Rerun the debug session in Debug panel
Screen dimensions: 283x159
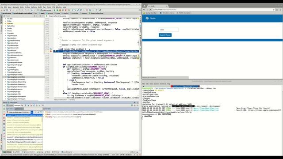tap(4, 106)
